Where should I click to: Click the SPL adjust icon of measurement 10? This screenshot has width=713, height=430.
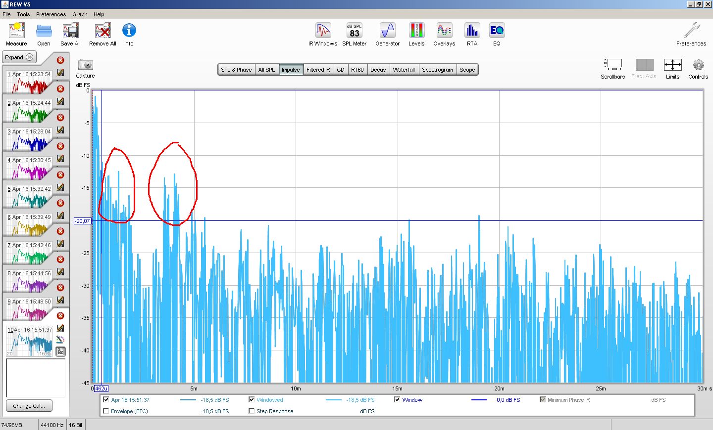tap(60, 340)
